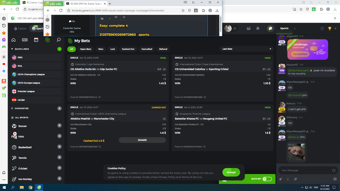This screenshot has height=191, width=340.
Task: Open emoji picker in message box
Action: coord(334,170)
